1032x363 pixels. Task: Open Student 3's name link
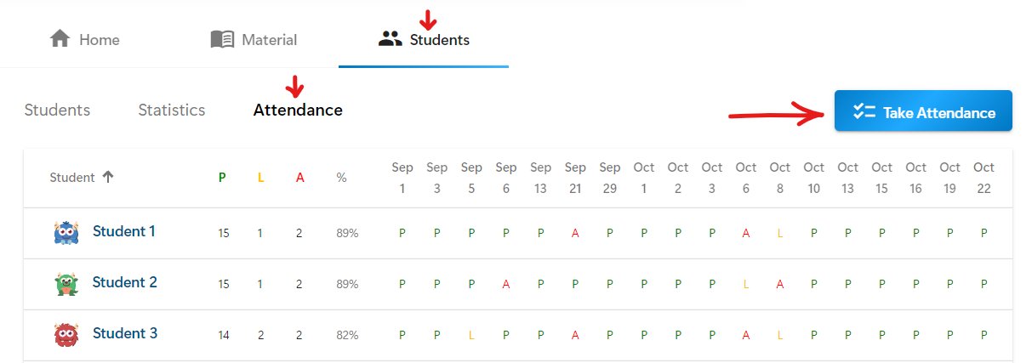point(125,333)
